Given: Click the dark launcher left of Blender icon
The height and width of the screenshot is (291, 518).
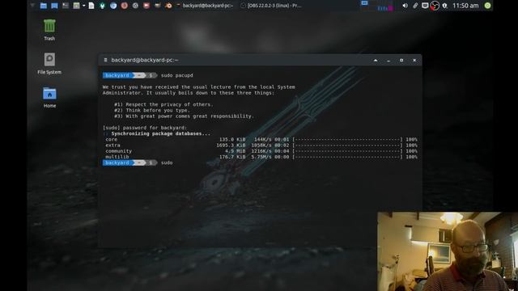Looking at the screenshot, I should [x=158, y=6].
